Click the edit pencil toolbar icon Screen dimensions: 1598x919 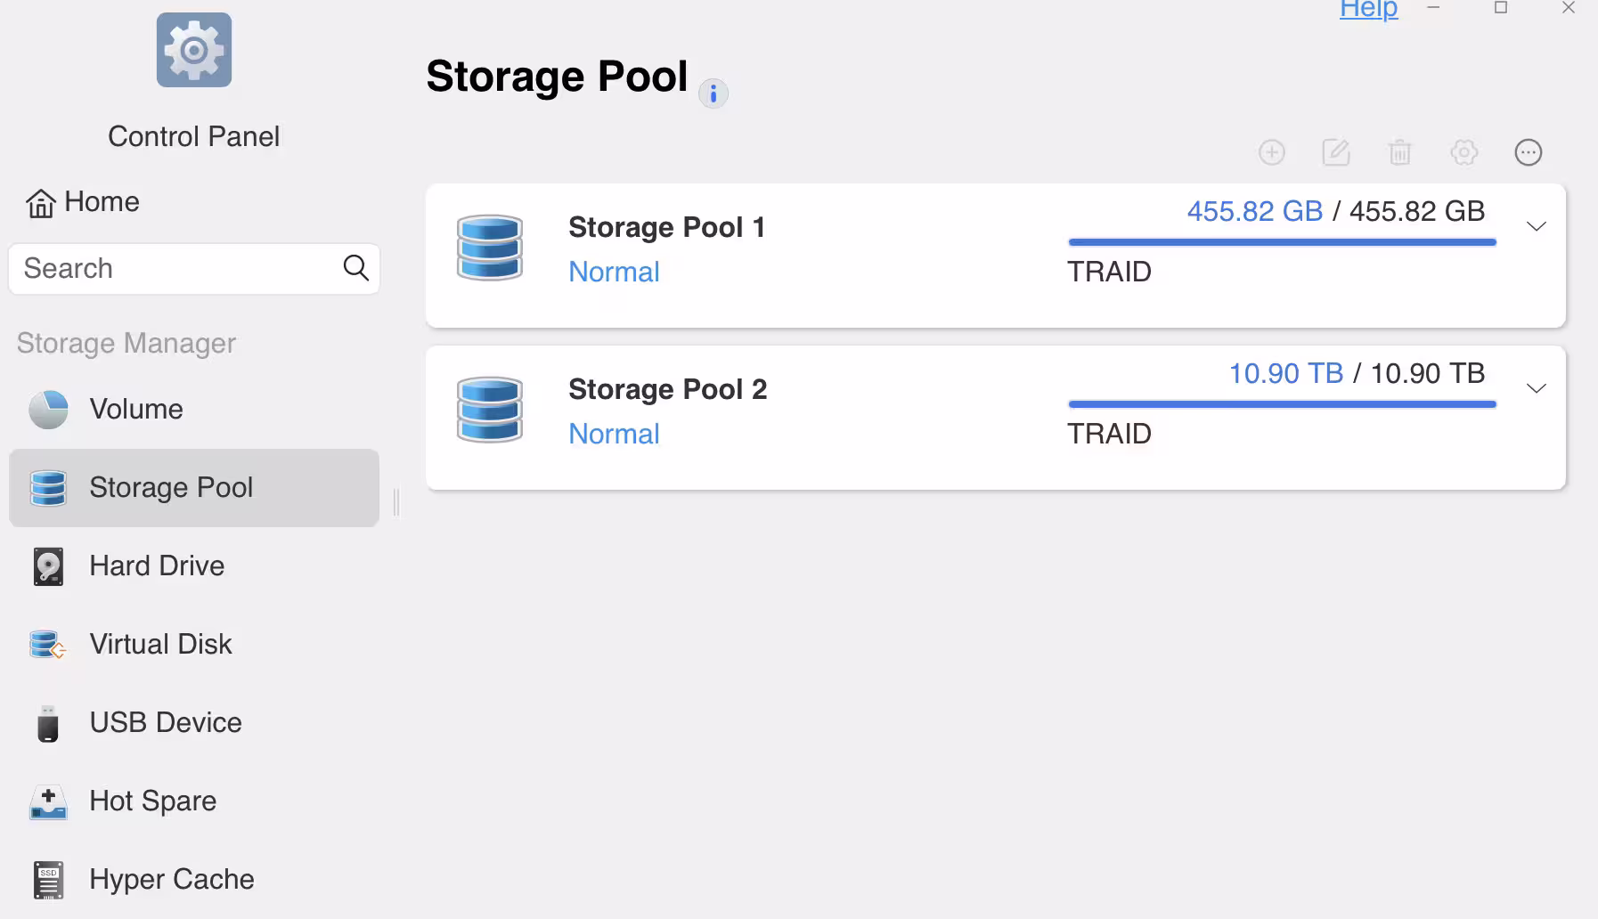(1335, 152)
